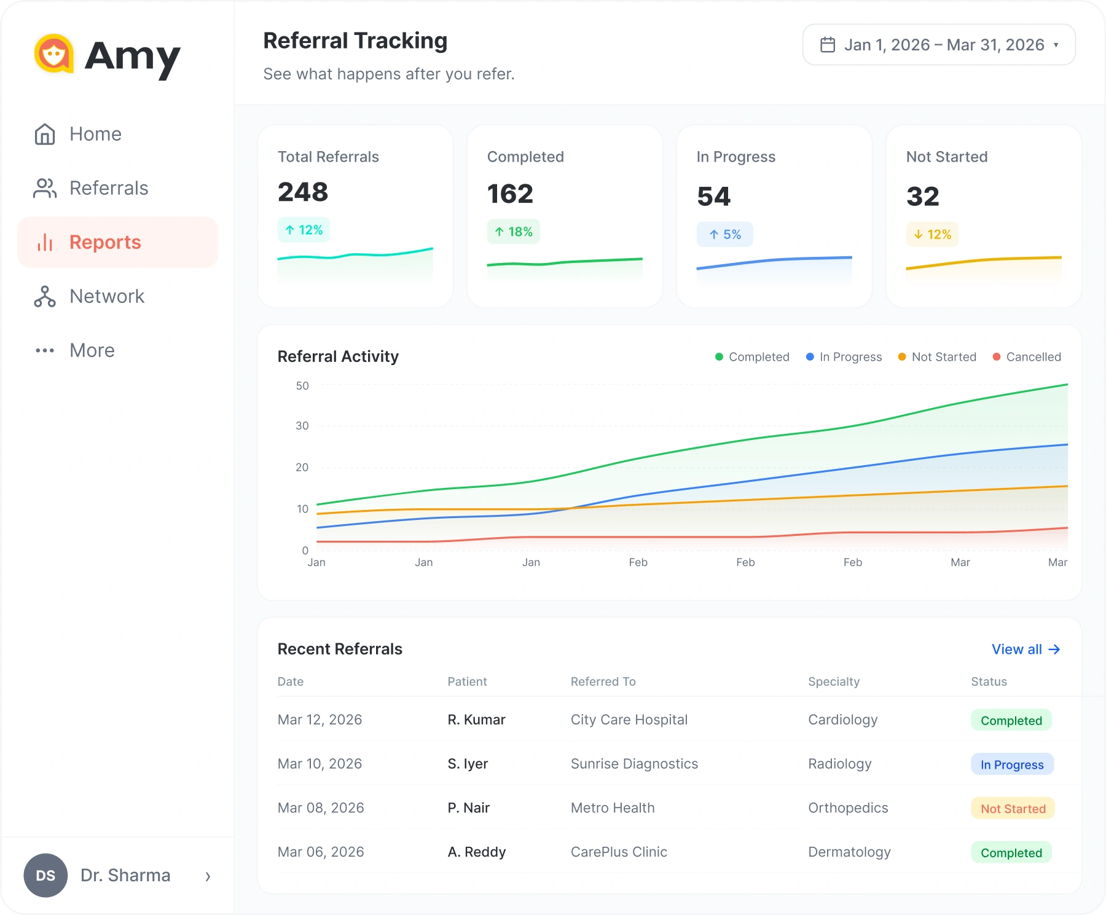Click the 18% increase badge

tap(514, 232)
